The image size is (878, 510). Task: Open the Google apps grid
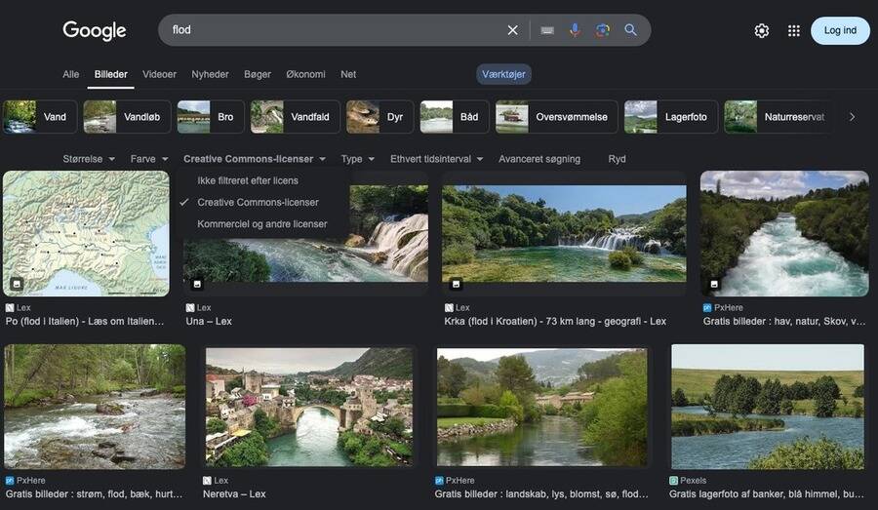point(794,30)
